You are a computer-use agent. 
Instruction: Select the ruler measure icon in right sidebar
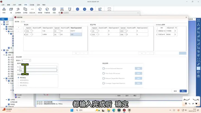[198, 64]
